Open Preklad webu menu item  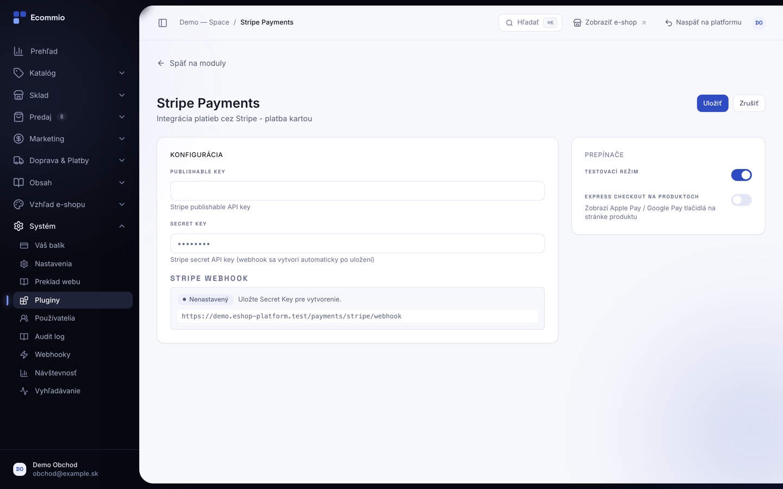pyautogui.click(x=73, y=282)
